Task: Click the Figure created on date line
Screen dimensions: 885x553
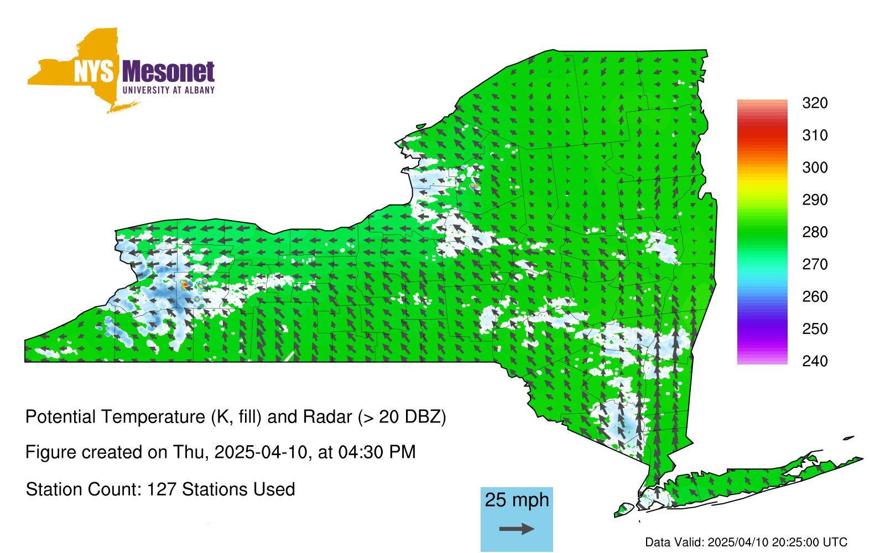Action: [x=220, y=452]
